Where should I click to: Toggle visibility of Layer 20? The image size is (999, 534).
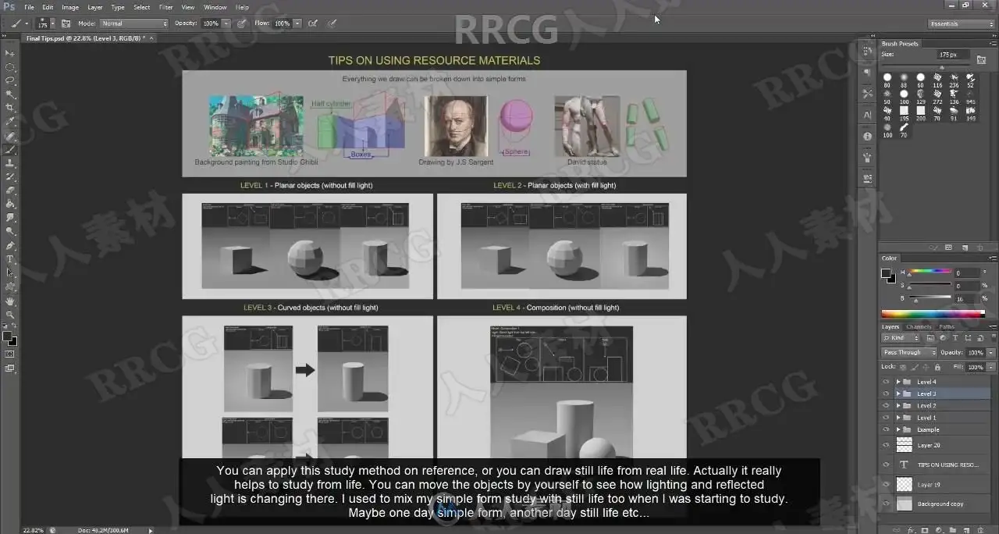click(x=886, y=445)
